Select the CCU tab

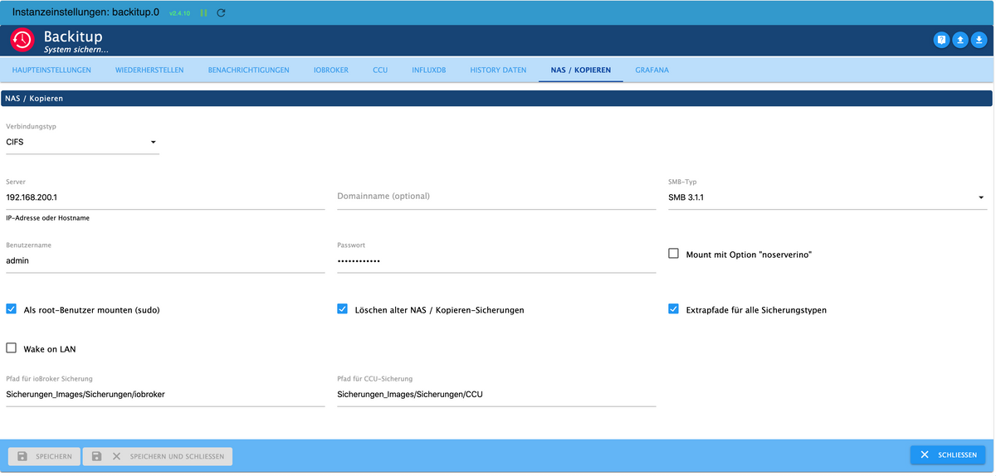[380, 70]
